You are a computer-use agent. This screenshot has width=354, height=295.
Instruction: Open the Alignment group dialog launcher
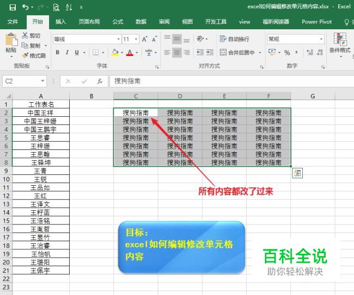point(261,67)
